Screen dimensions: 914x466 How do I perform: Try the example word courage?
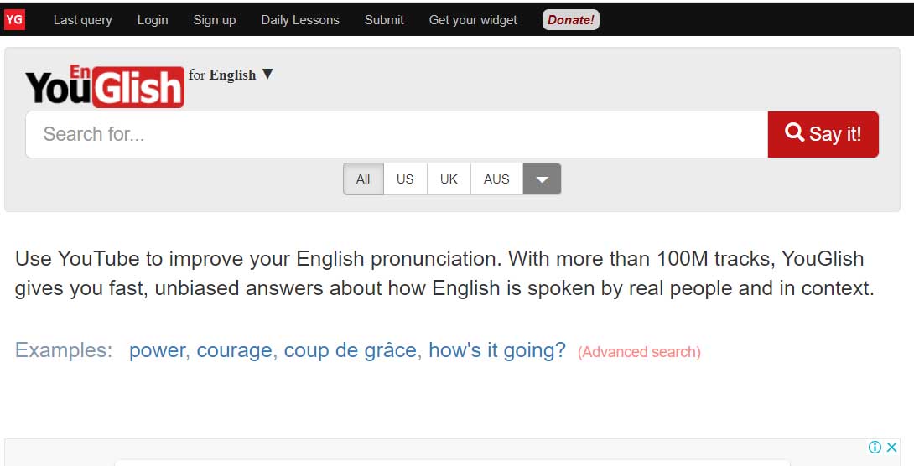pyautogui.click(x=234, y=350)
